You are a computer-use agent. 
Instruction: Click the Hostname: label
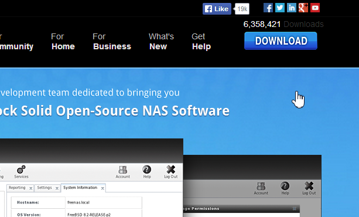pyautogui.click(x=28, y=202)
